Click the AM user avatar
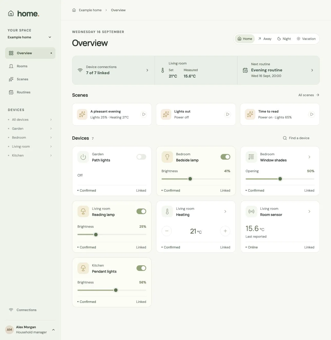Image resolution: width=331 pixels, height=340 pixels. point(9,330)
